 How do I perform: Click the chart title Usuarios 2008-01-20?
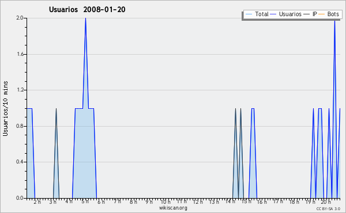(87, 9)
